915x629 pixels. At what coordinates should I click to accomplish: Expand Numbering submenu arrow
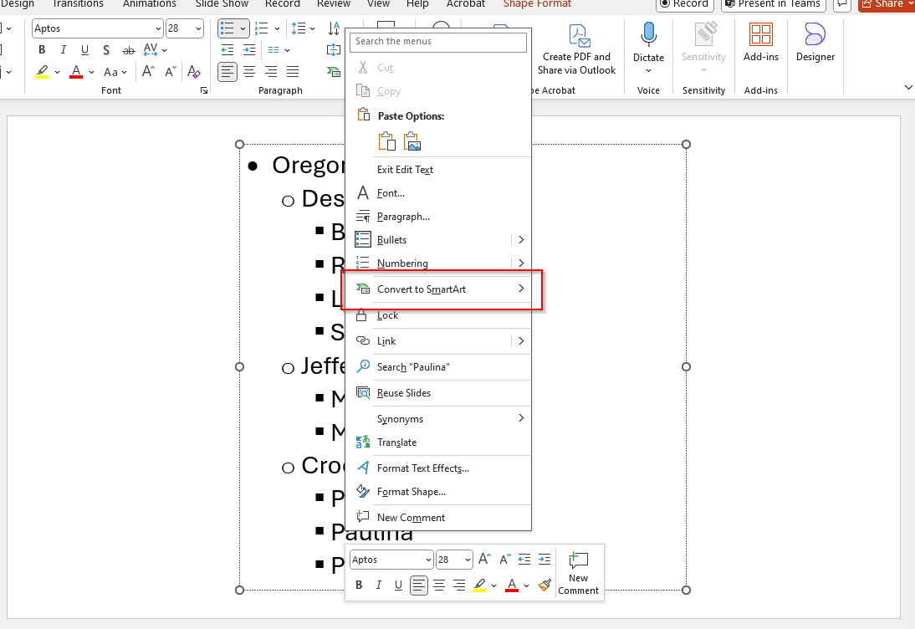click(x=521, y=263)
